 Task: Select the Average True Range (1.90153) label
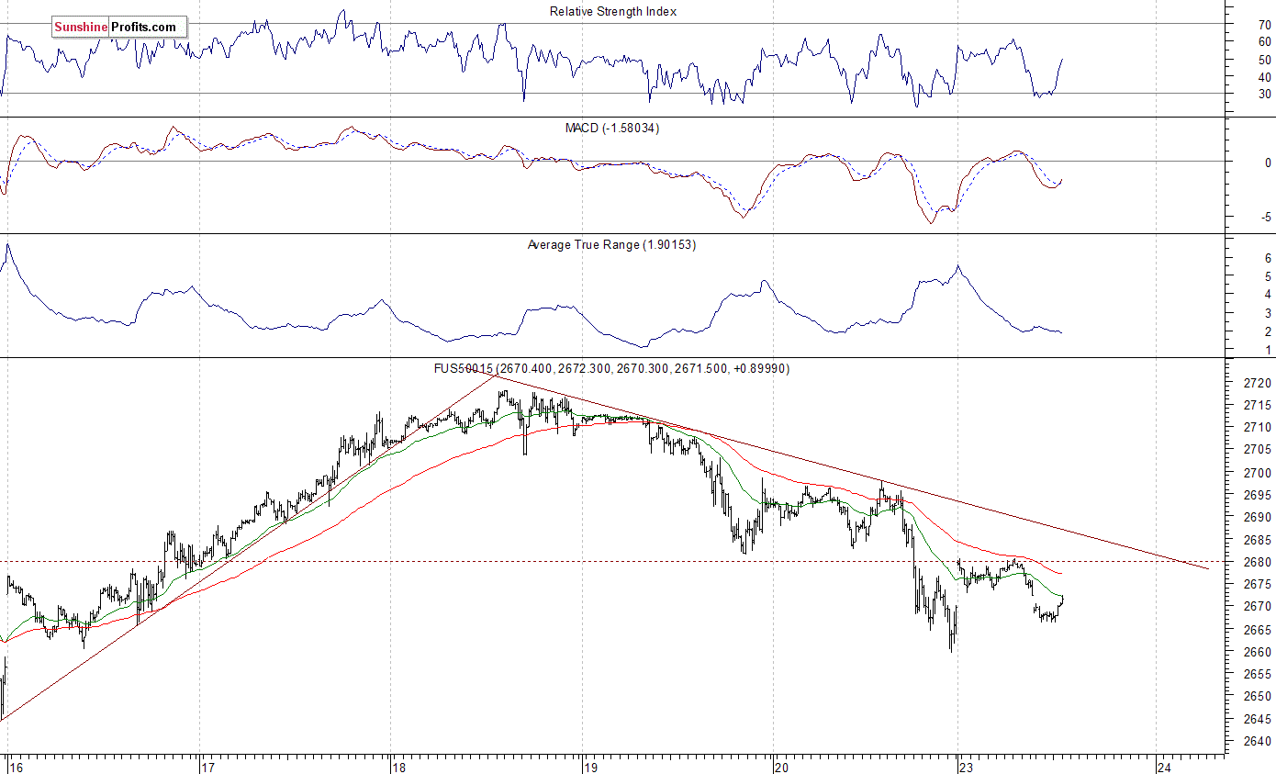click(x=611, y=245)
